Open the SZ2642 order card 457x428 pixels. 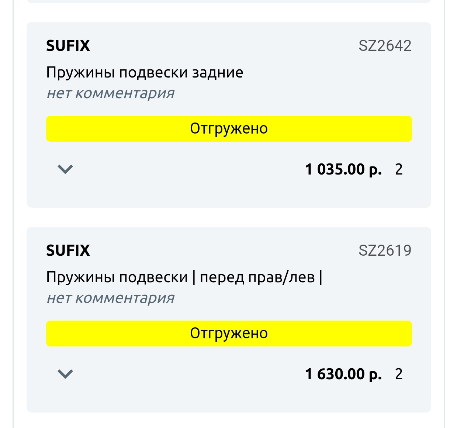tap(228, 114)
